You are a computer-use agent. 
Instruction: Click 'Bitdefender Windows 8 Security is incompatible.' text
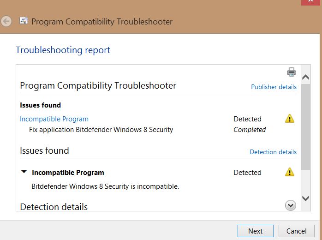click(105, 186)
